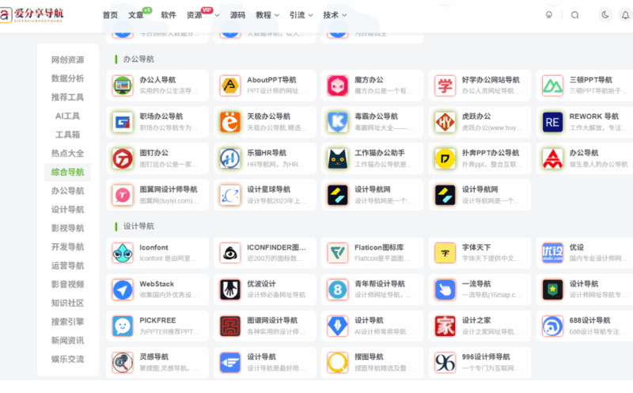Open the WebStack paper-plane icon
Screen dimensions: 633x393
tap(123, 289)
